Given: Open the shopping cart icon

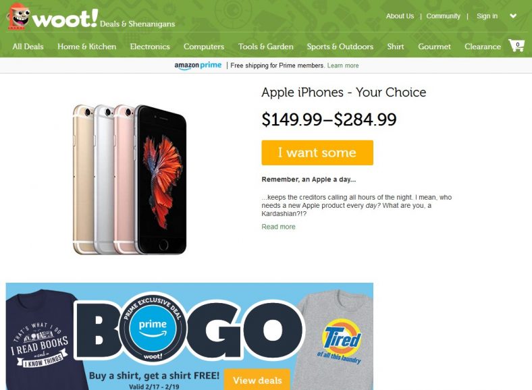Looking at the screenshot, I should pos(516,45).
